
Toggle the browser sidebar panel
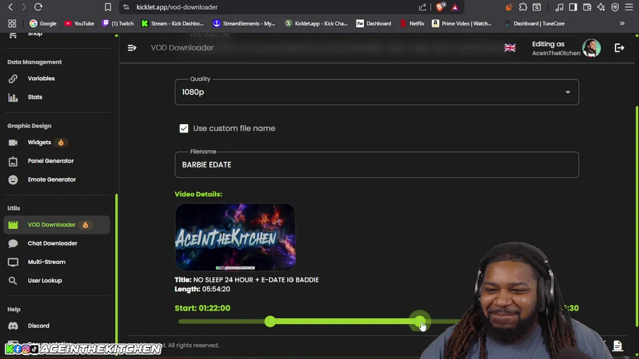[x=573, y=7]
